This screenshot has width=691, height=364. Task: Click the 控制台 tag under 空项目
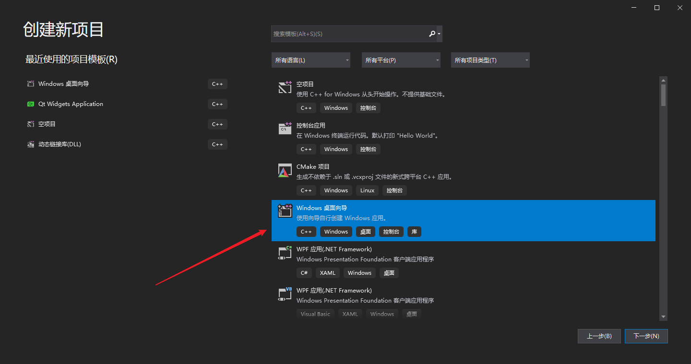(x=368, y=108)
